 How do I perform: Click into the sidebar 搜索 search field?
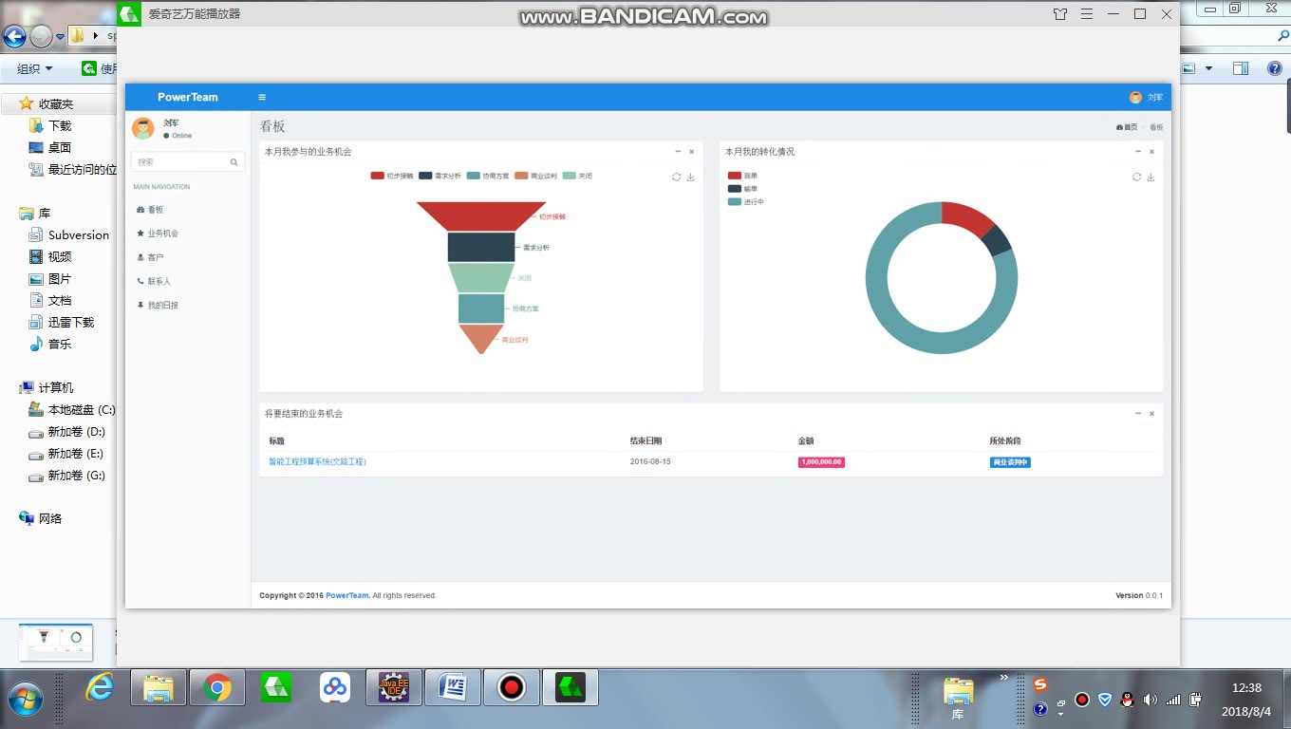(180, 162)
